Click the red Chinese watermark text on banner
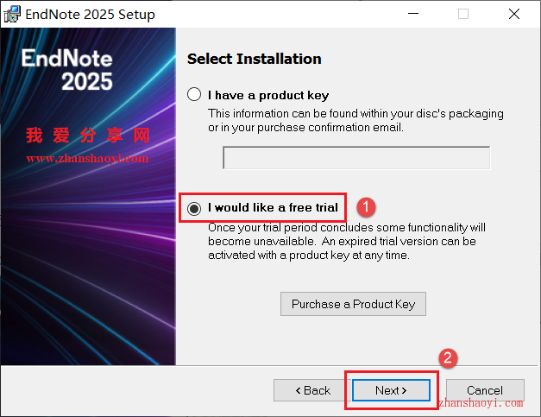Screen dimensions: 541x417 pos(88,135)
